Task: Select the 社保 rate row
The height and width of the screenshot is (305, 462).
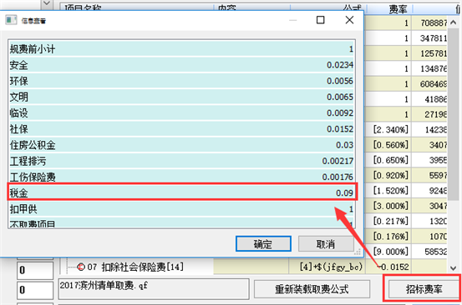Action: click(x=182, y=129)
